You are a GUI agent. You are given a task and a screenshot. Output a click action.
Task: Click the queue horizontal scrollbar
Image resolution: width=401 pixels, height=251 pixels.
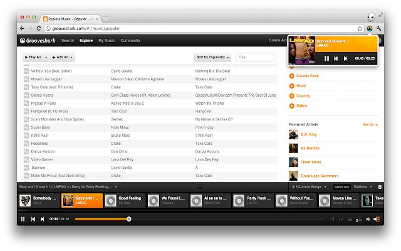tap(200, 211)
